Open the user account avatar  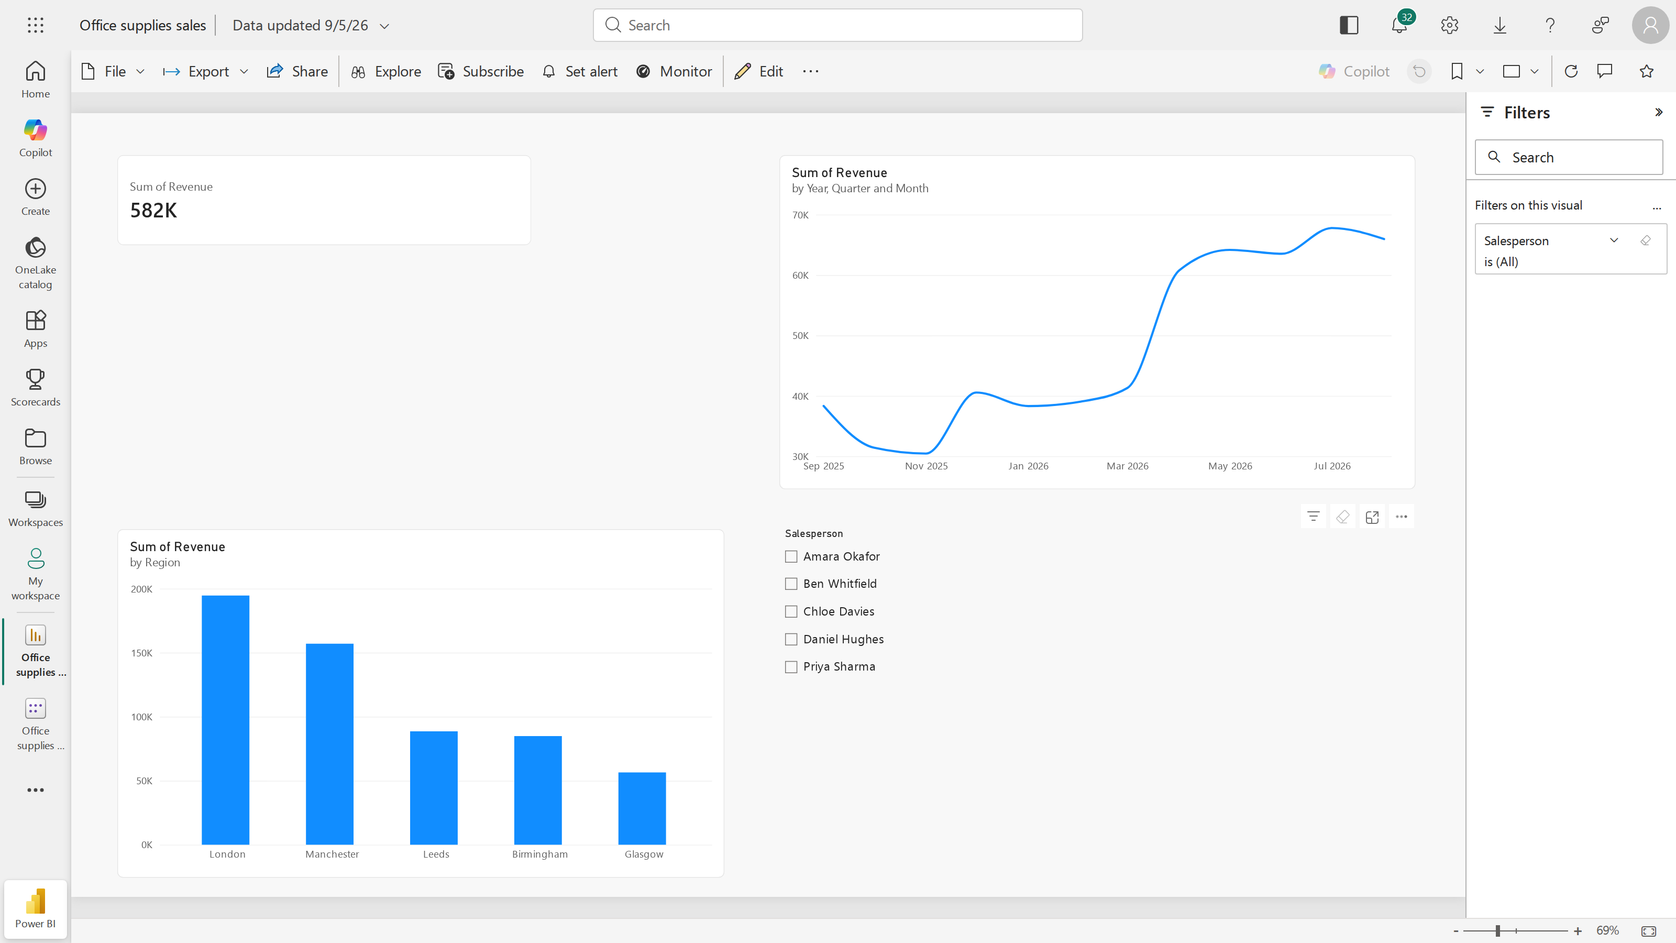click(x=1651, y=25)
